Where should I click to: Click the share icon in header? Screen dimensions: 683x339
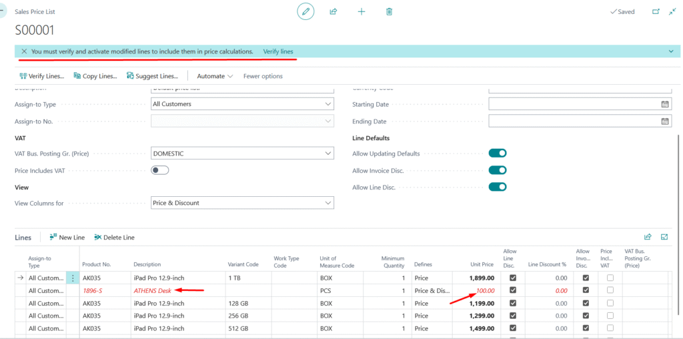pos(333,11)
